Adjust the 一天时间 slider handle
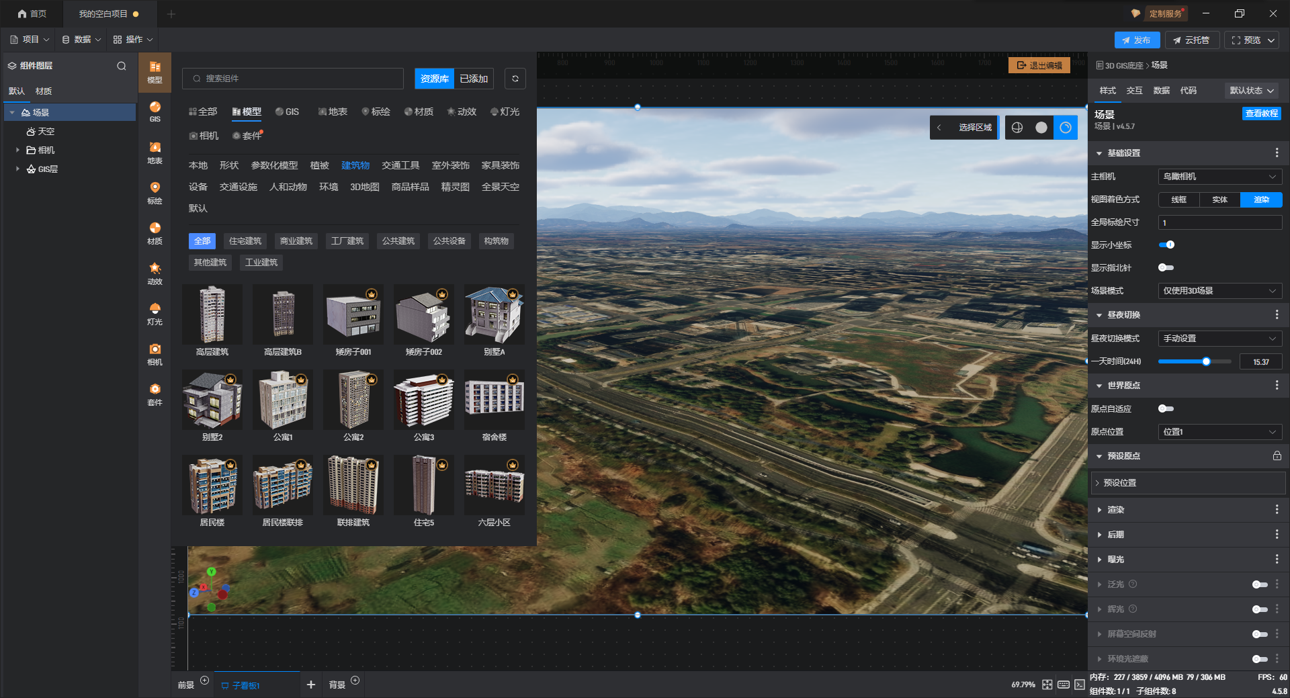Screen dimensions: 1290x698 coord(1206,361)
